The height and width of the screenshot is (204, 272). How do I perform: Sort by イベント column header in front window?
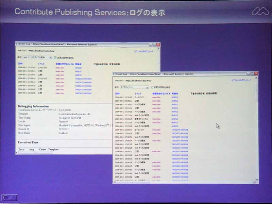(138, 94)
